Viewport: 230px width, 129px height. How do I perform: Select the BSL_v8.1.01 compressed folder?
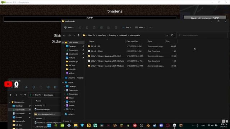point(132,46)
